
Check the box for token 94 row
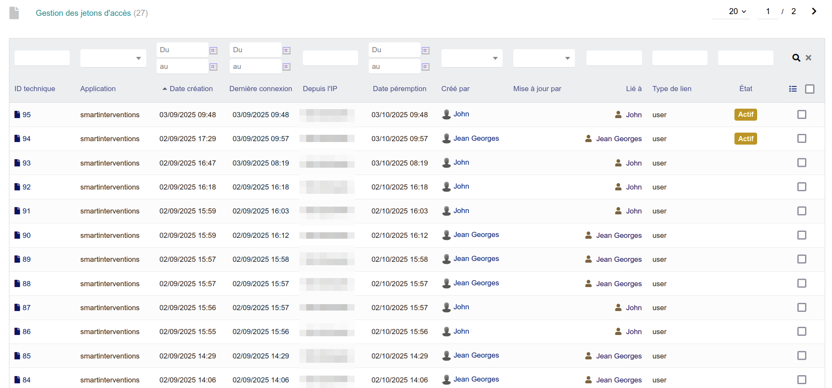pos(802,139)
